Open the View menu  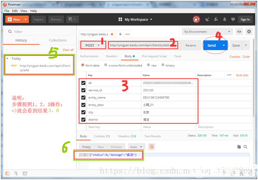[24, 11]
